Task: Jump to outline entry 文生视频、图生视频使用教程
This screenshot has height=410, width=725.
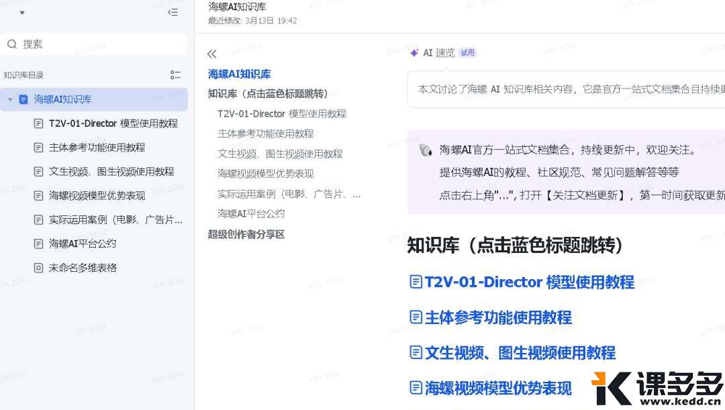Action: (x=280, y=154)
